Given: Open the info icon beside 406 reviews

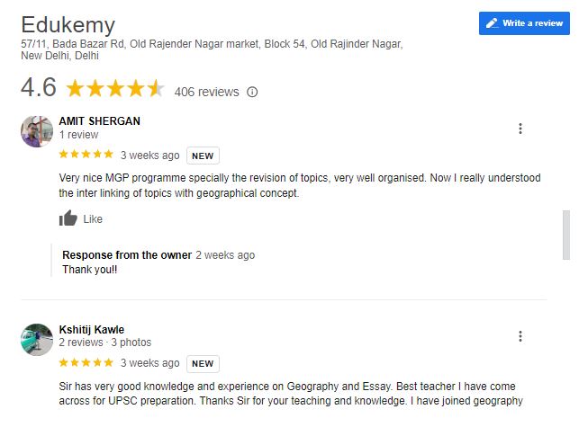Looking at the screenshot, I should coord(252,92).
